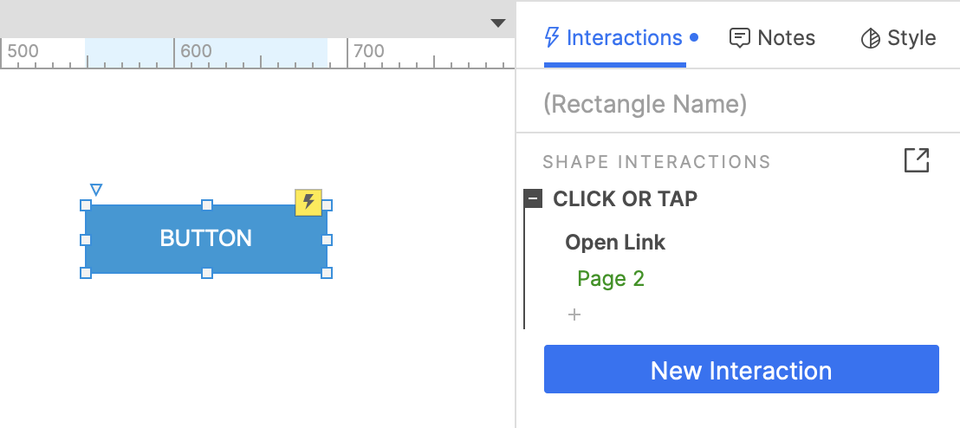The width and height of the screenshot is (960, 428).
Task: Collapse the CLICK OR TAP section
Action: click(533, 199)
